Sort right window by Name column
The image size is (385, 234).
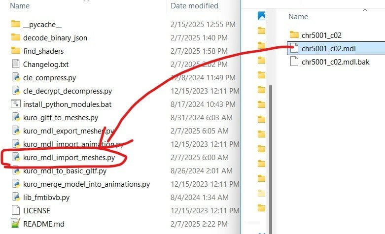coord(298,17)
